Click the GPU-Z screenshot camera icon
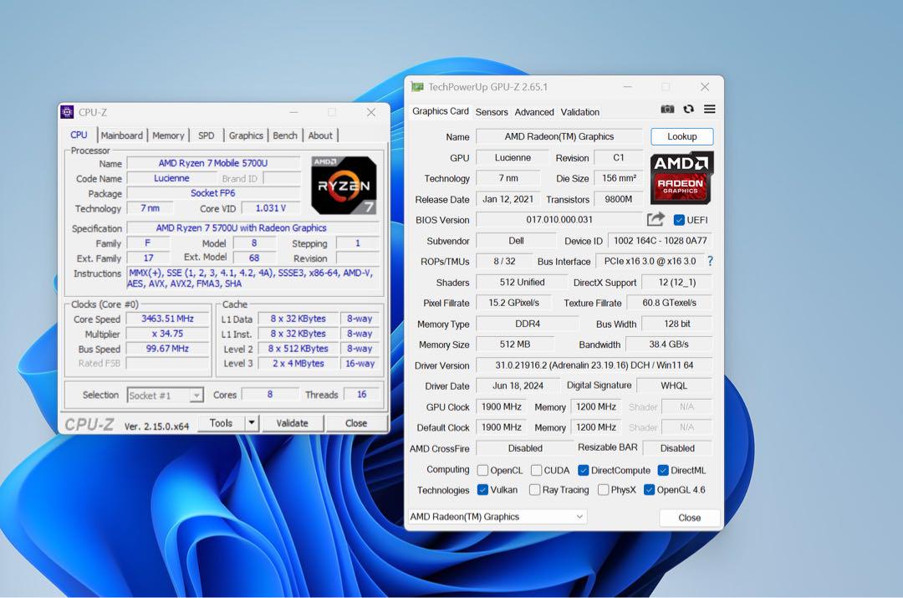Screen dimensions: 903x598 click(x=667, y=109)
